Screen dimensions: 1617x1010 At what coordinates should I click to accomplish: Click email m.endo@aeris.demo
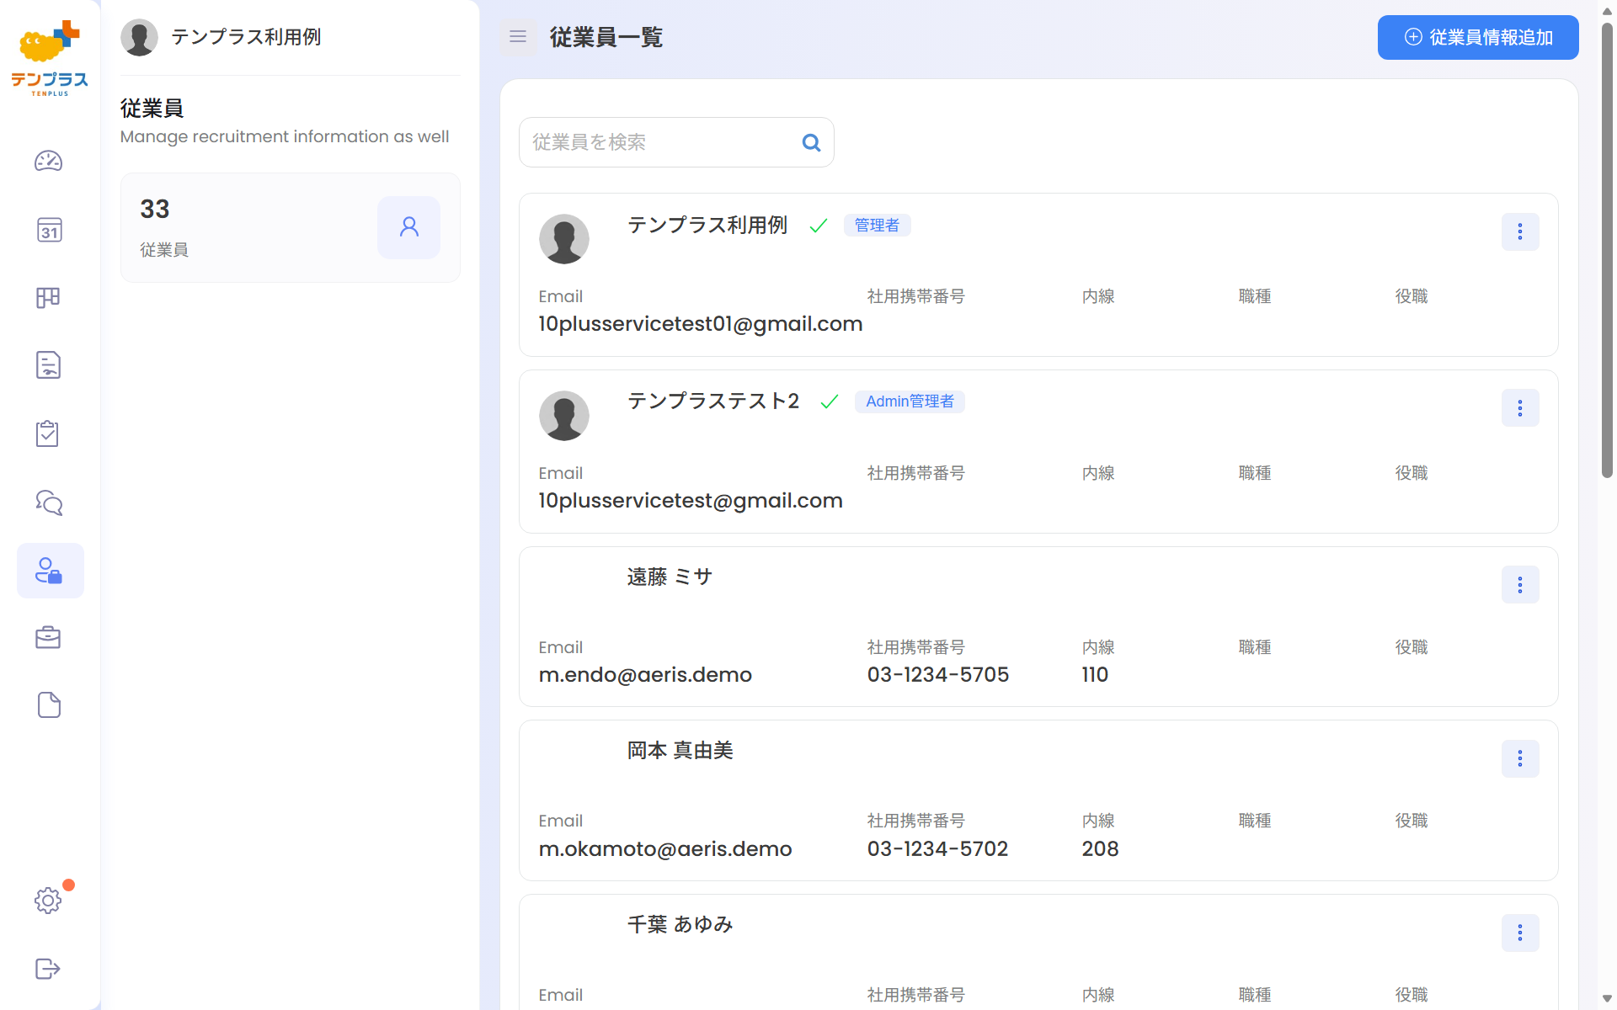pyautogui.click(x=645, y=675)
